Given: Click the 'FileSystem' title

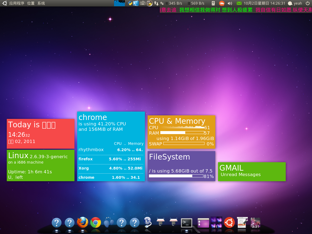Looking at the screenshot, I should 170,157.
